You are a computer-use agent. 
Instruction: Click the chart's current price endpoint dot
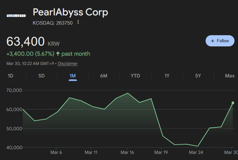coord(233,103)
